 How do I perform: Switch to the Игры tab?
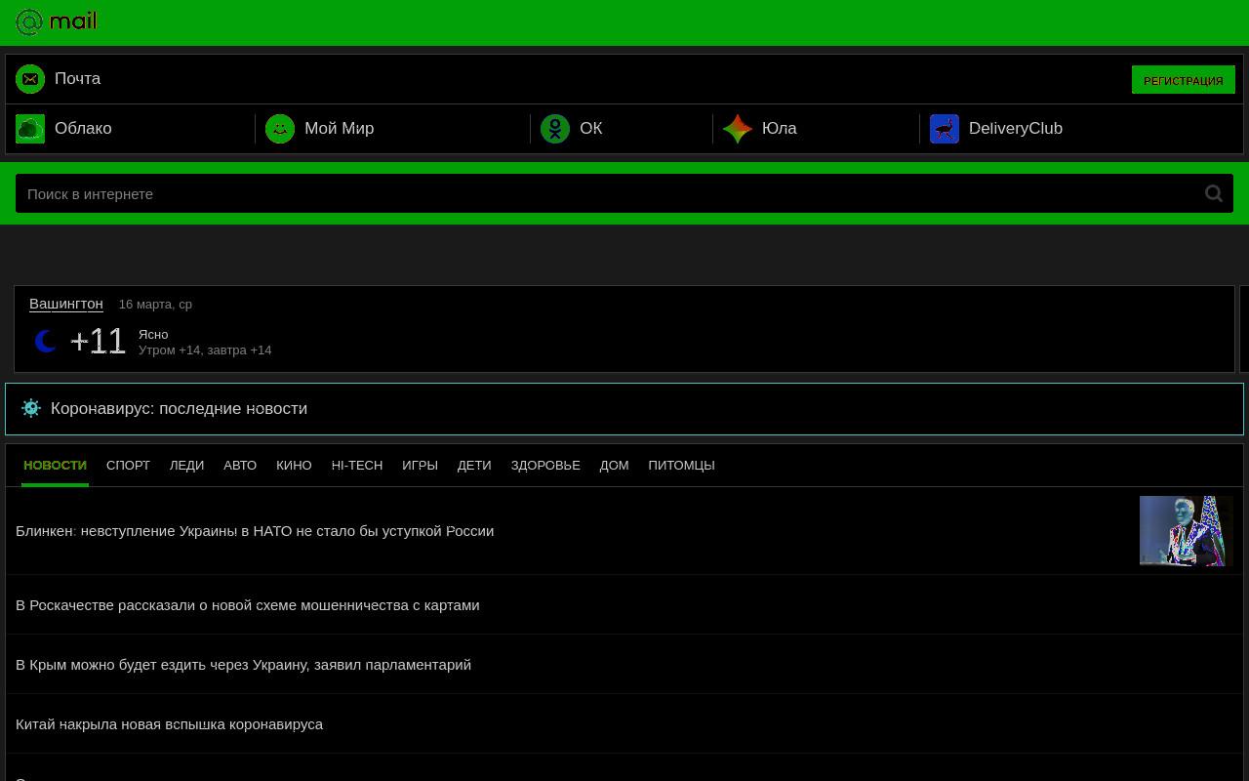coord(420,465)
